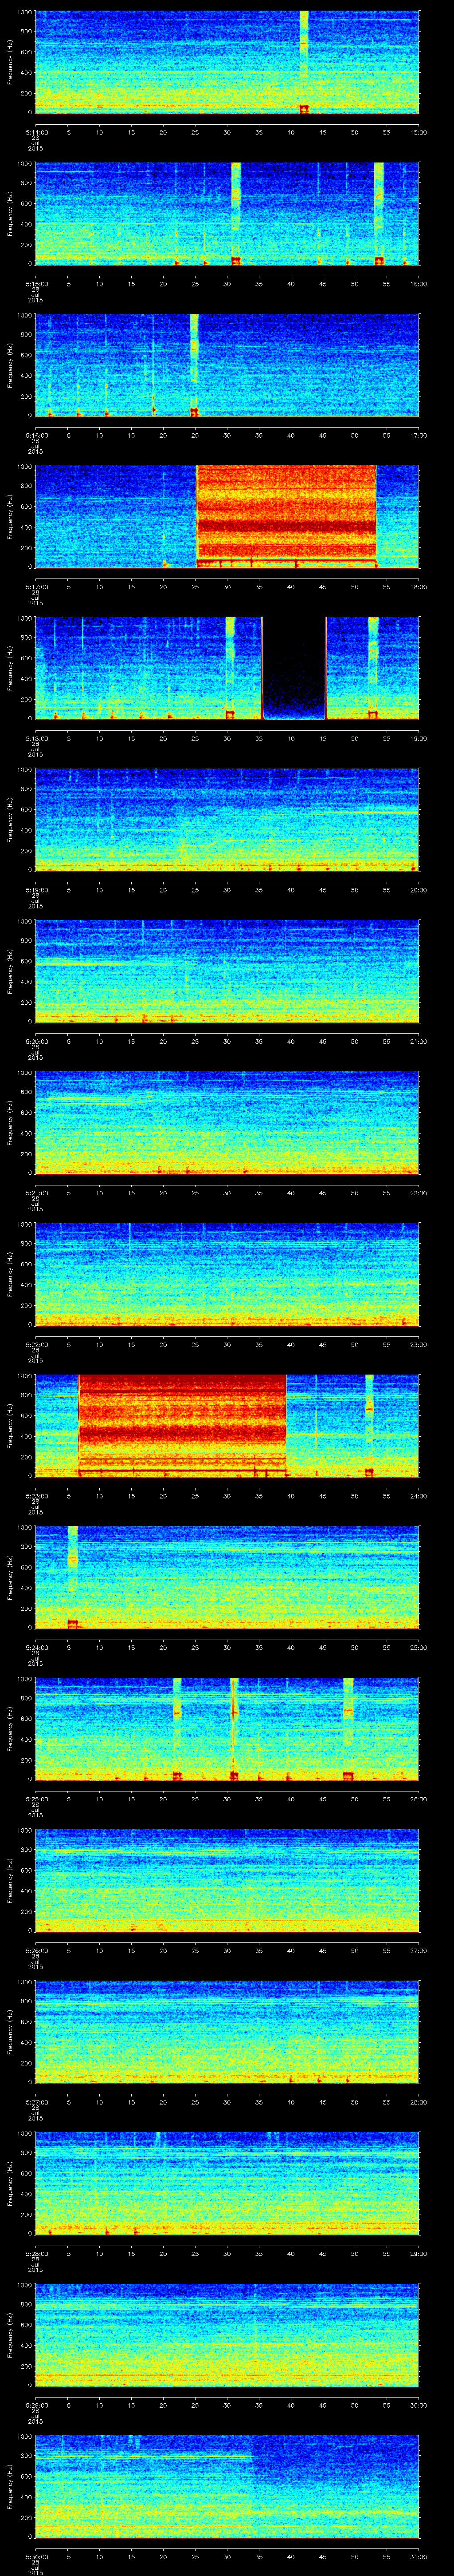Click the pulse near 22 s in the 5:25:00 spectrogram

[178, 1728]
